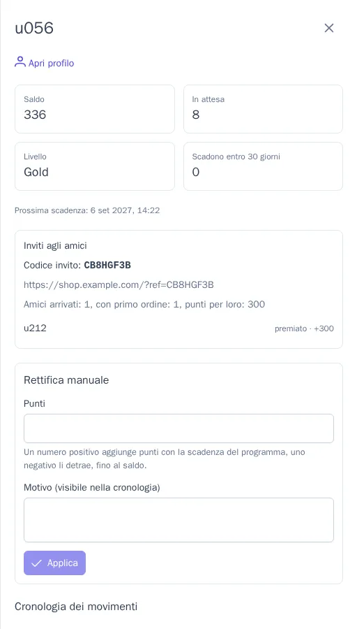The height and width of the screenshot is (629, 357).
Task: Click the checkmark icon on Applica
Action: (36, 563)
